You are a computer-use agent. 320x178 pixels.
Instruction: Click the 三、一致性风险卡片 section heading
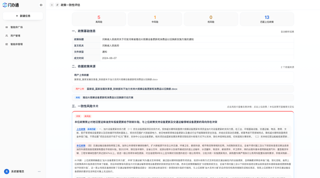(x=85, y=106)
